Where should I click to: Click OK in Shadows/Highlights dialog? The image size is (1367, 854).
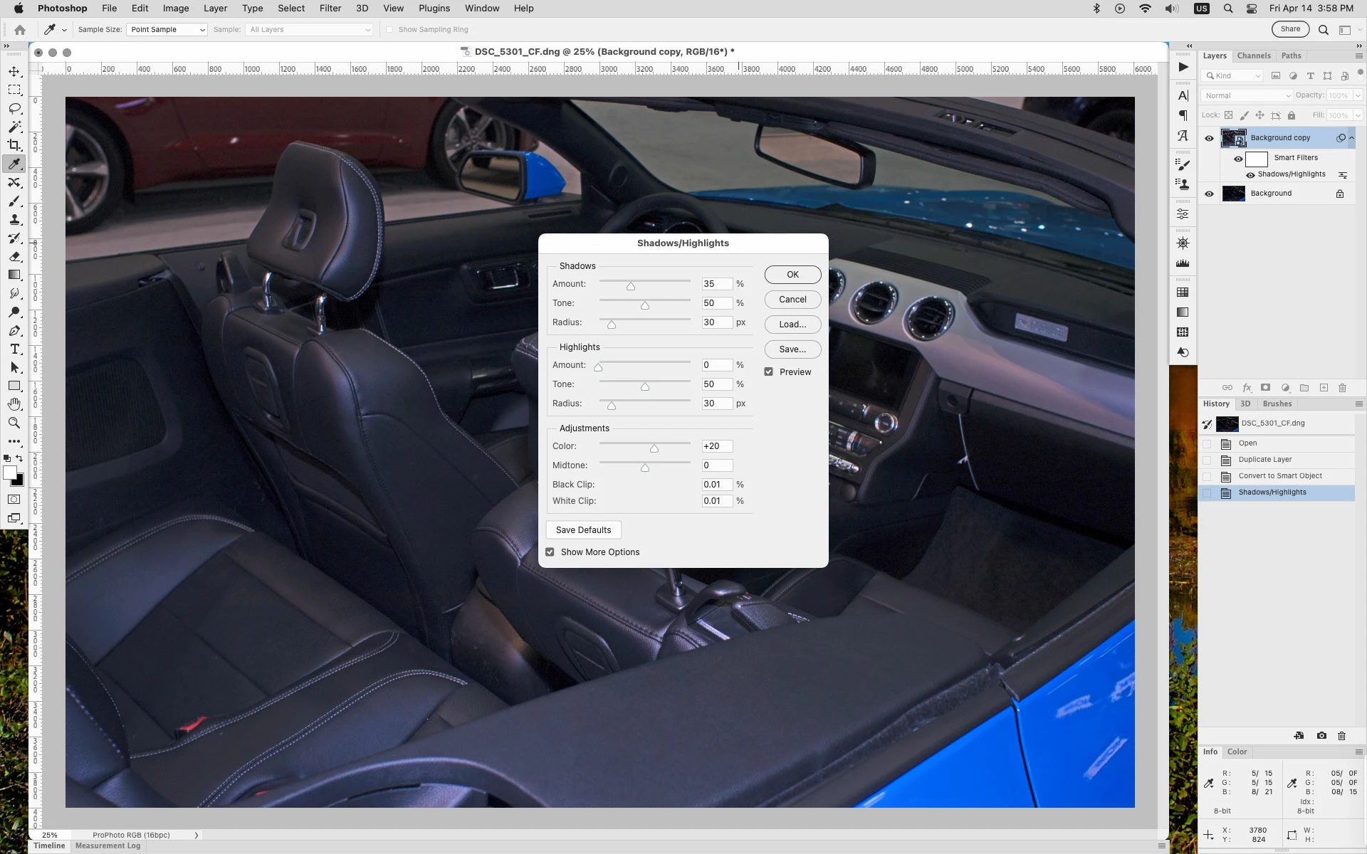[792, 275]
